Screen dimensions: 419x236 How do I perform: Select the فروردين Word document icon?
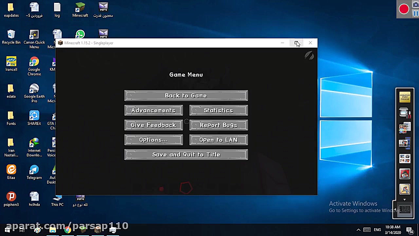pos(34,10)
